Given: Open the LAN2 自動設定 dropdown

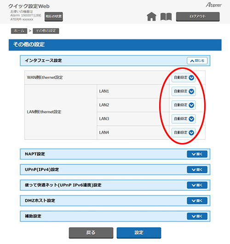Looking at the screenshot, I should click(184, 105).
